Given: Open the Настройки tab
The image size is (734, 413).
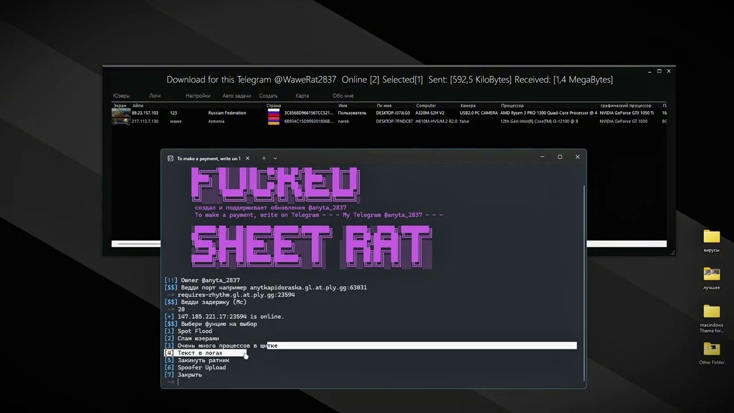Looking at the screenshot, I should click(198, 96).
